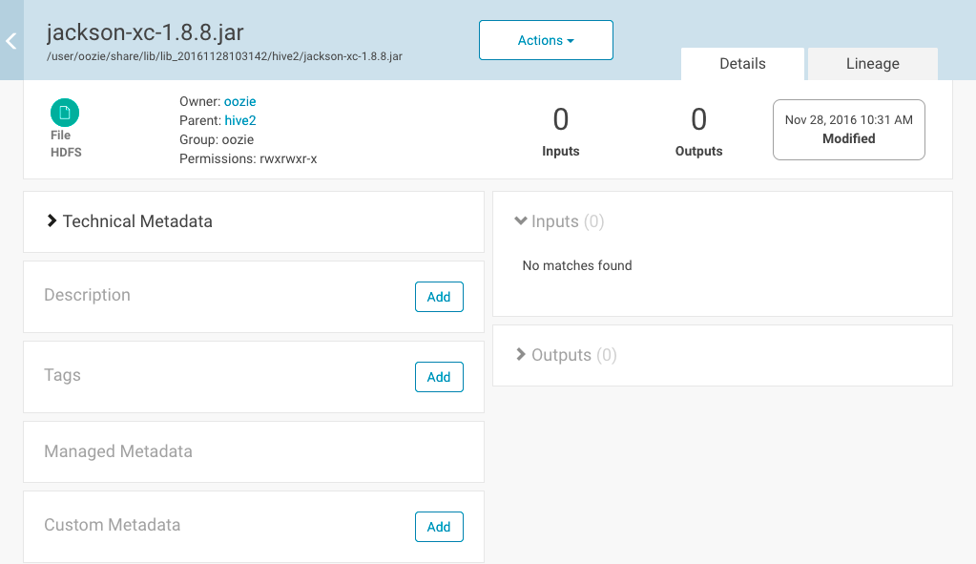Open the Actions dropdown menu

pos(546,40)
